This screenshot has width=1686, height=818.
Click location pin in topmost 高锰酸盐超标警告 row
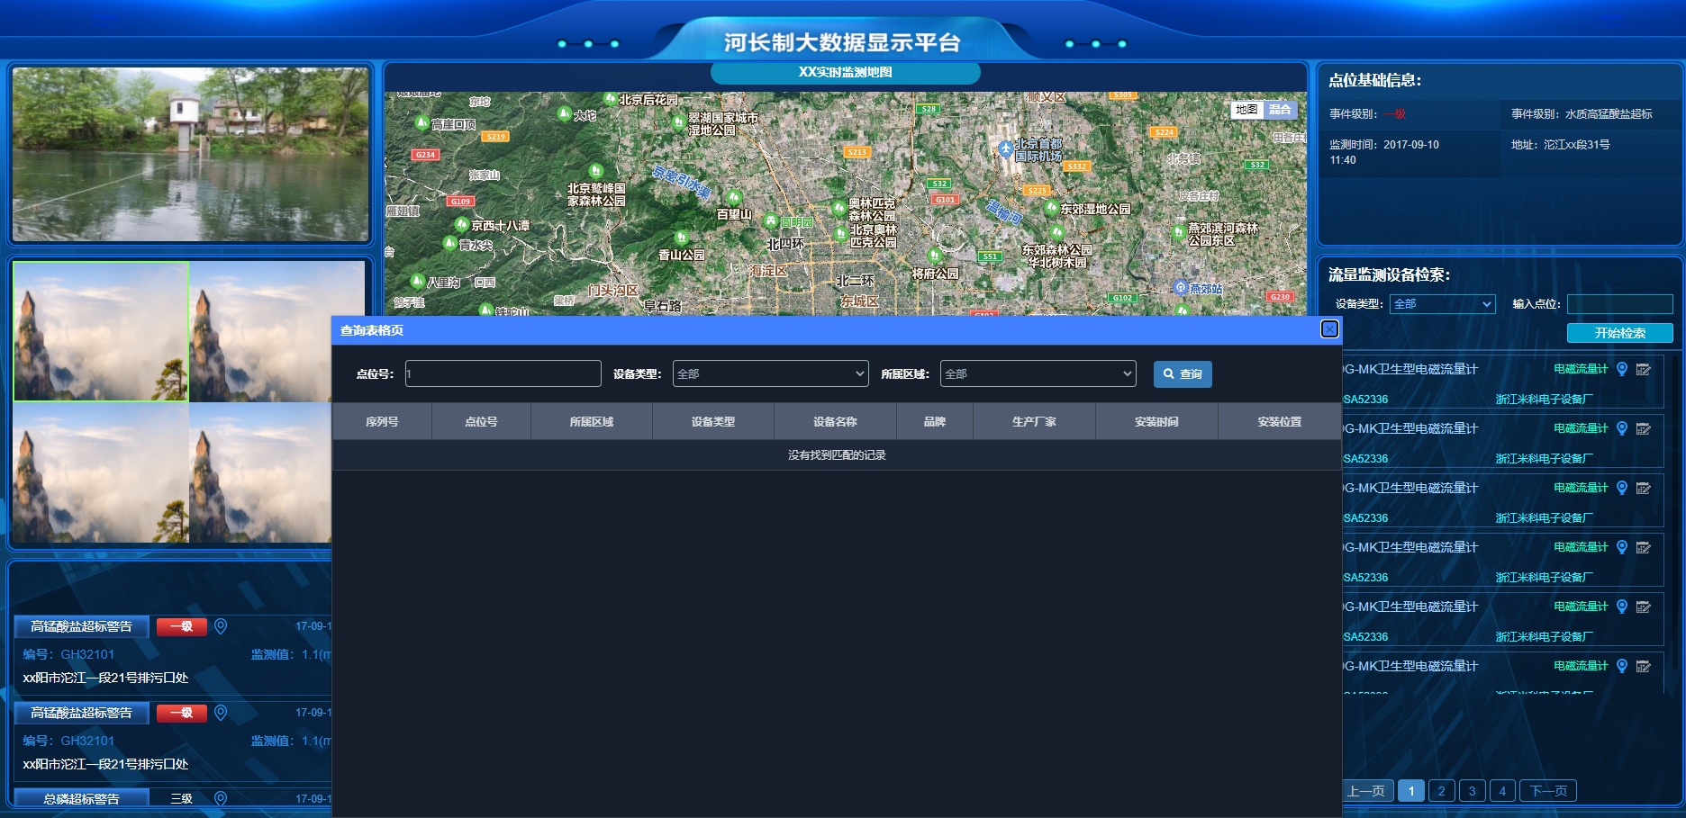(x=221, y=625)
